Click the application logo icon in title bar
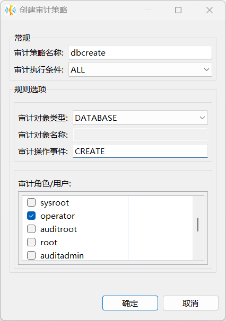 (11, 10)
